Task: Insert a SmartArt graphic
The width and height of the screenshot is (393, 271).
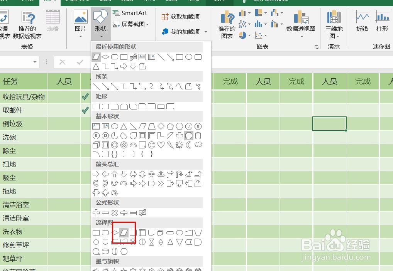Action: tap(130, 13)
